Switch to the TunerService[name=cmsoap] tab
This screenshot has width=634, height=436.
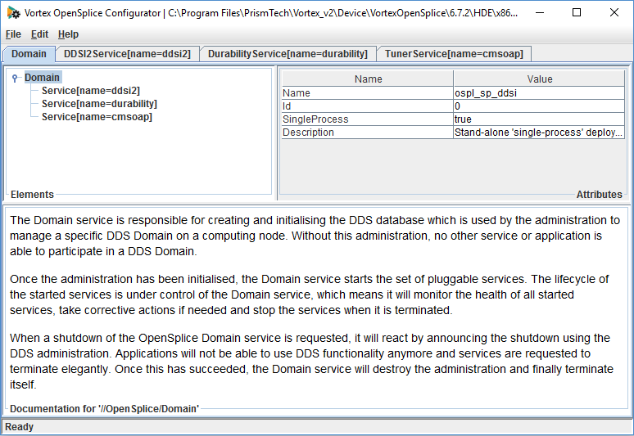pos(454,54)
